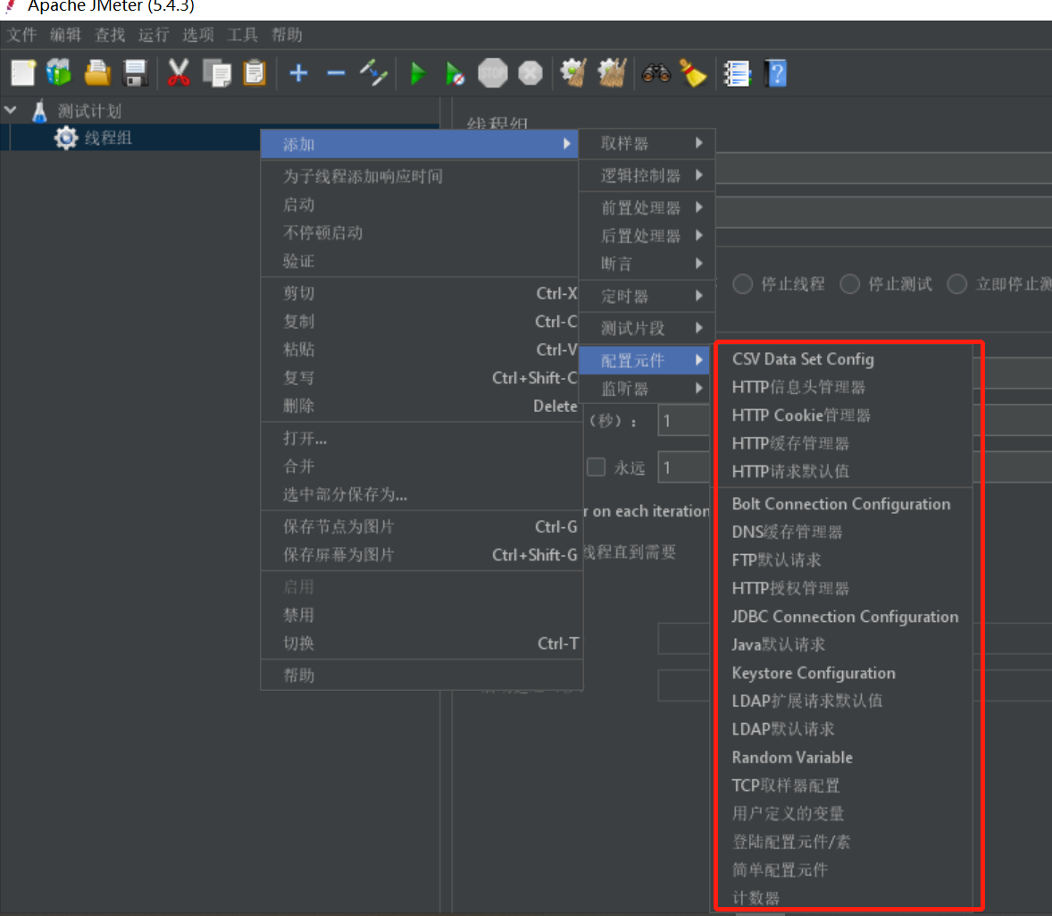Open the 选项 menu
This screenshot has width=1052, height=916.
tap(198, 35)
